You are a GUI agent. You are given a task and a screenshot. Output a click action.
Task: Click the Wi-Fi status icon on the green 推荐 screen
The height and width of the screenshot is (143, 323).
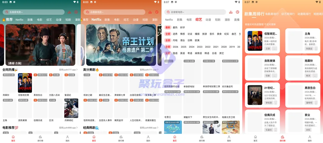pos(75,2)
